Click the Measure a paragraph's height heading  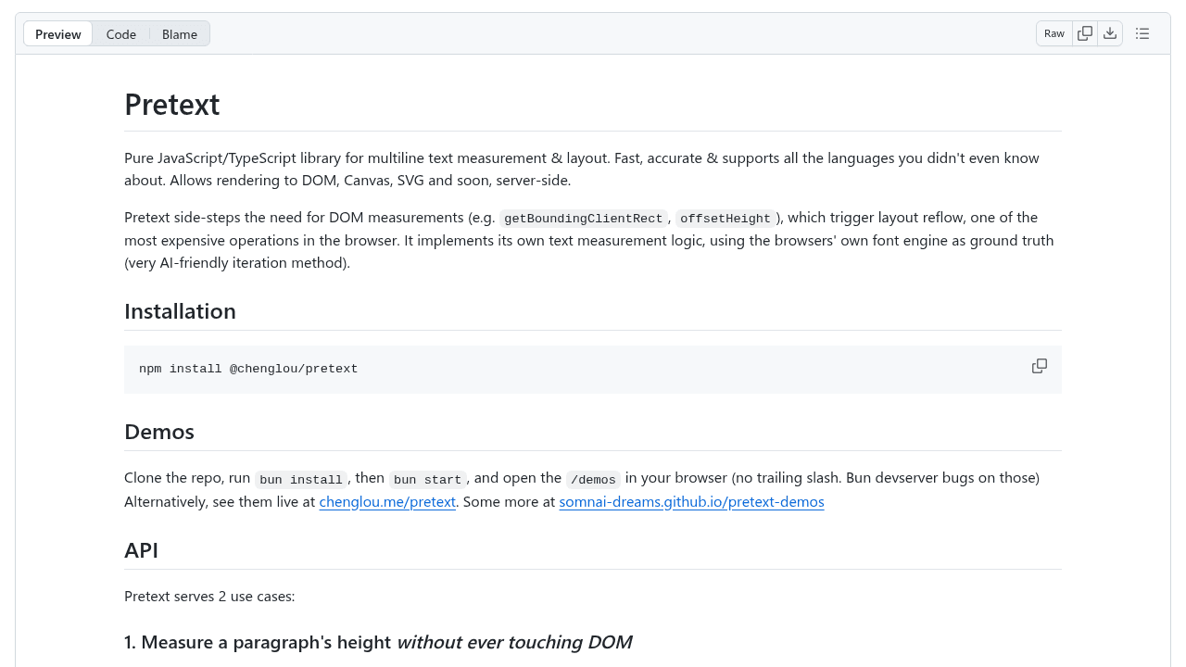point(378,641)
